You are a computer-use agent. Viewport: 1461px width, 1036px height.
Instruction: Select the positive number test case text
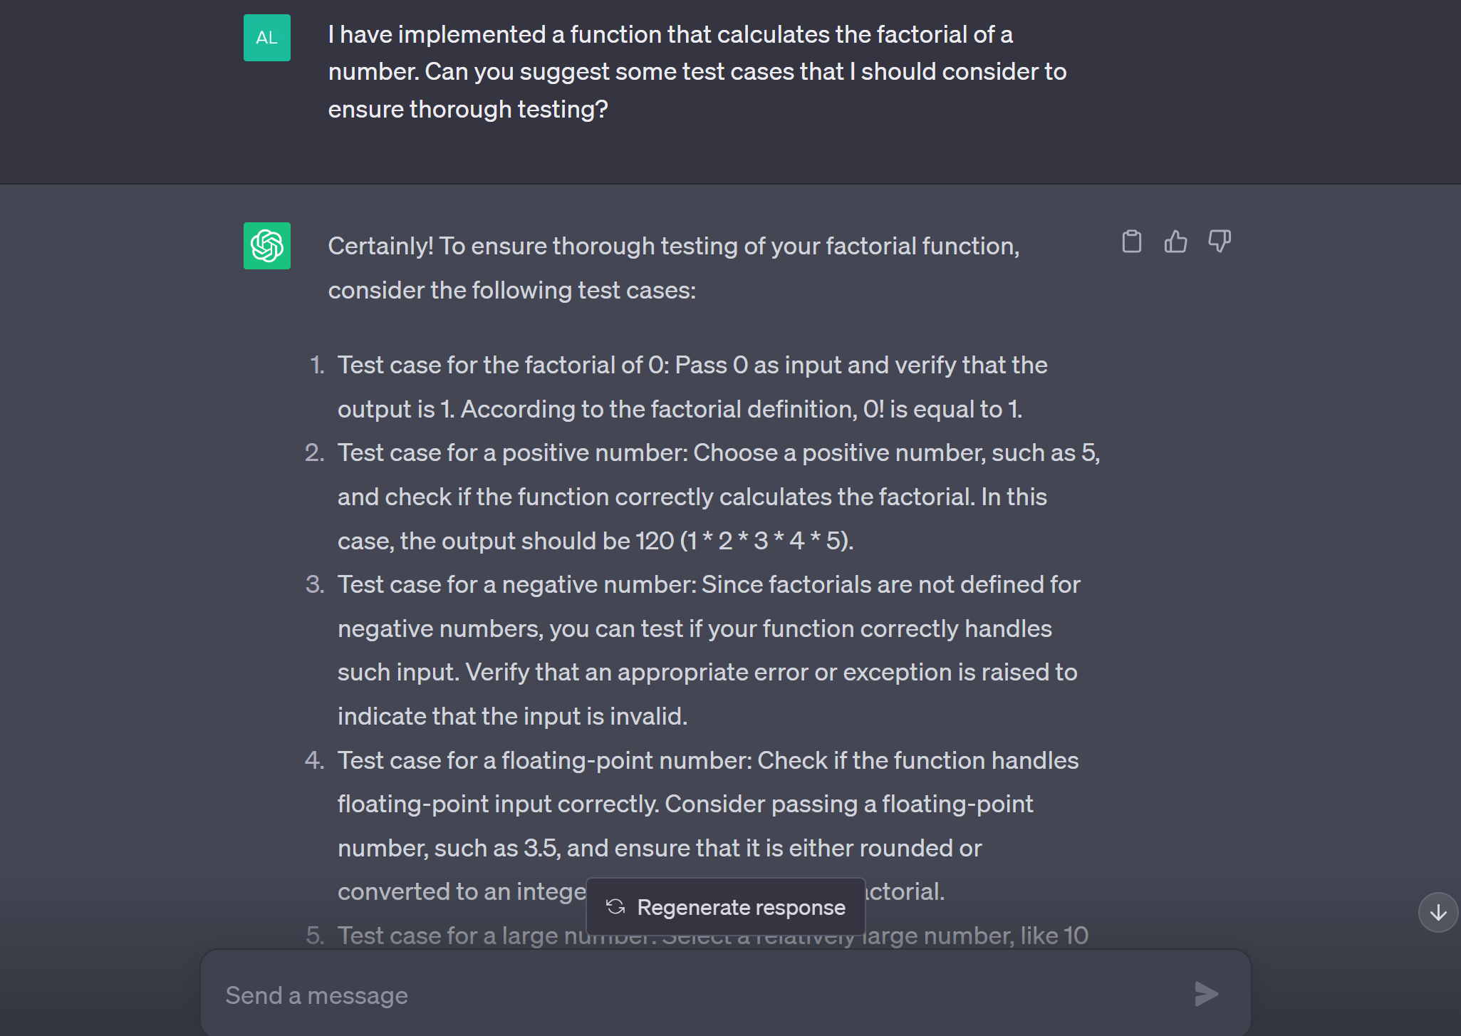(x=719, y=497)
